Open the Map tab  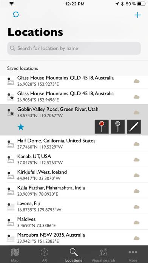15,255
